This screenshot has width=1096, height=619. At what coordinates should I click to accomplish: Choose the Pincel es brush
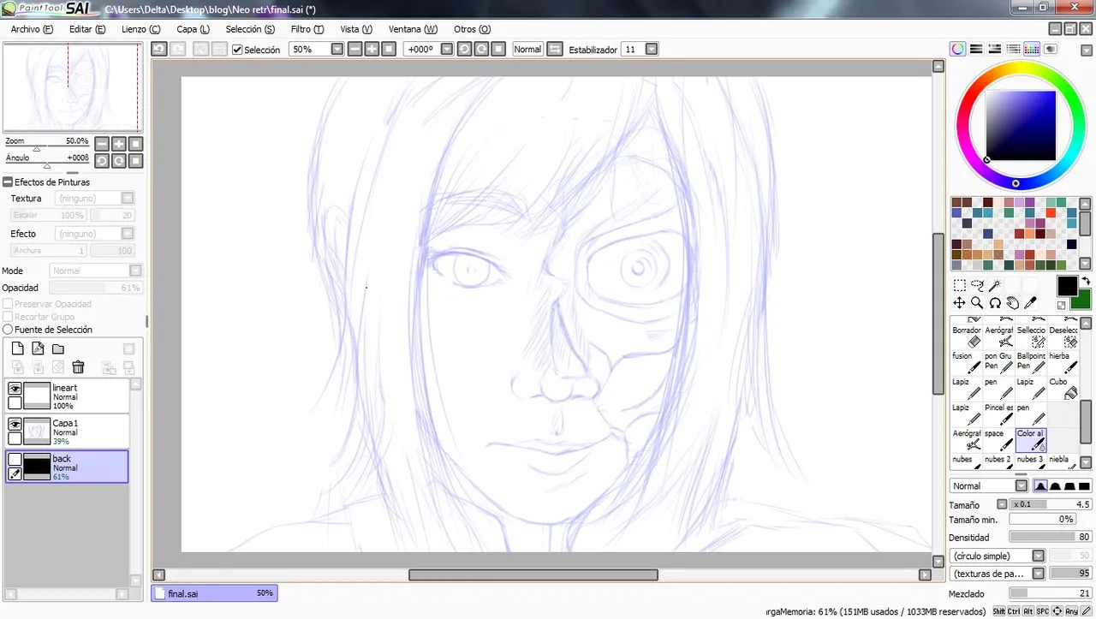998,414
